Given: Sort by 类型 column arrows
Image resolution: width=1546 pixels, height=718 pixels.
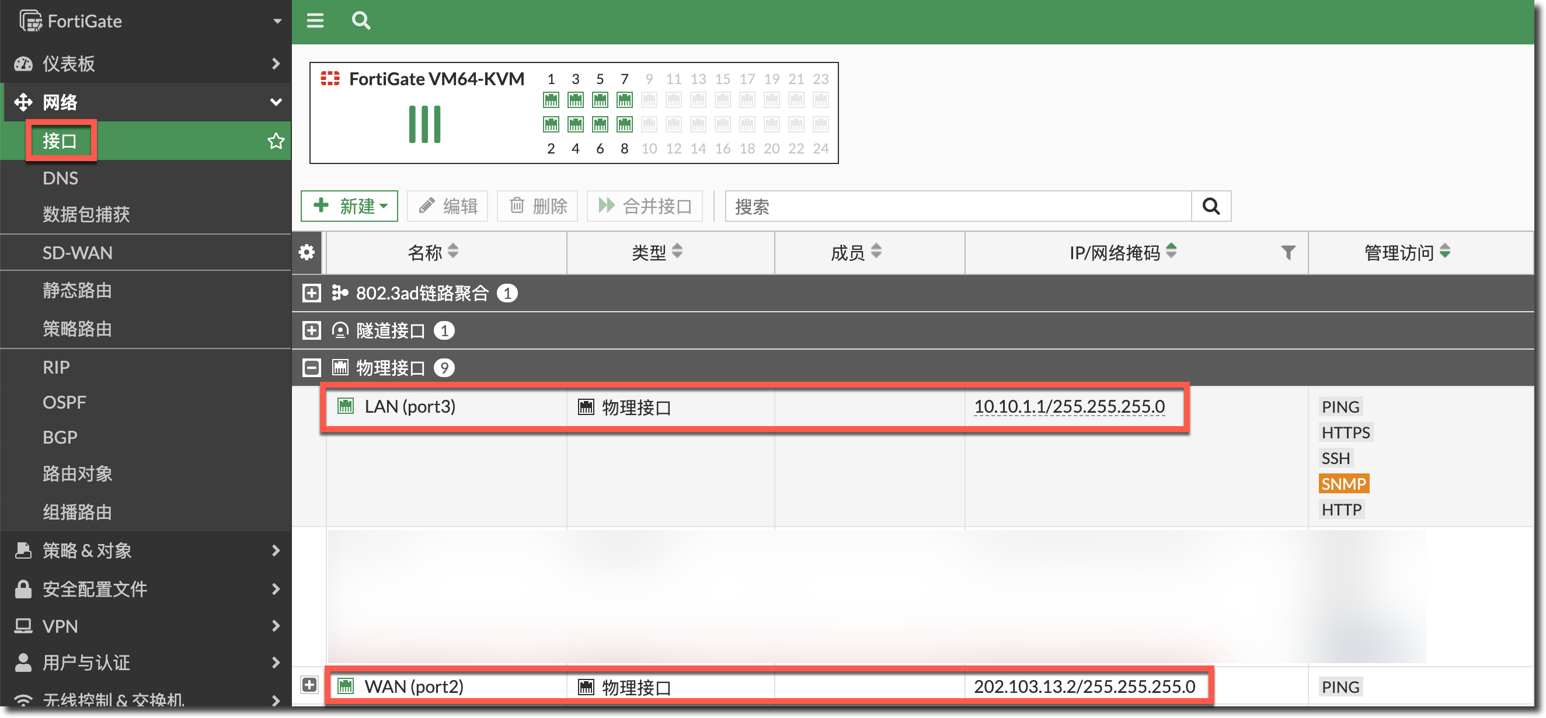Looking at the screenshot, I should (x=677, y=252).
